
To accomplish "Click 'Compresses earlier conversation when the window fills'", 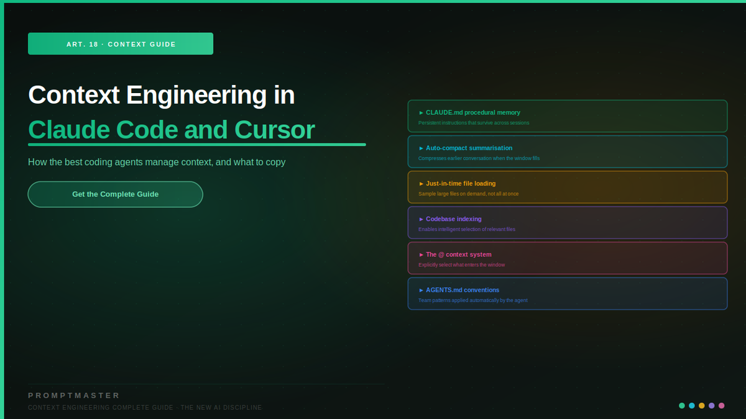I will (479, 158).
